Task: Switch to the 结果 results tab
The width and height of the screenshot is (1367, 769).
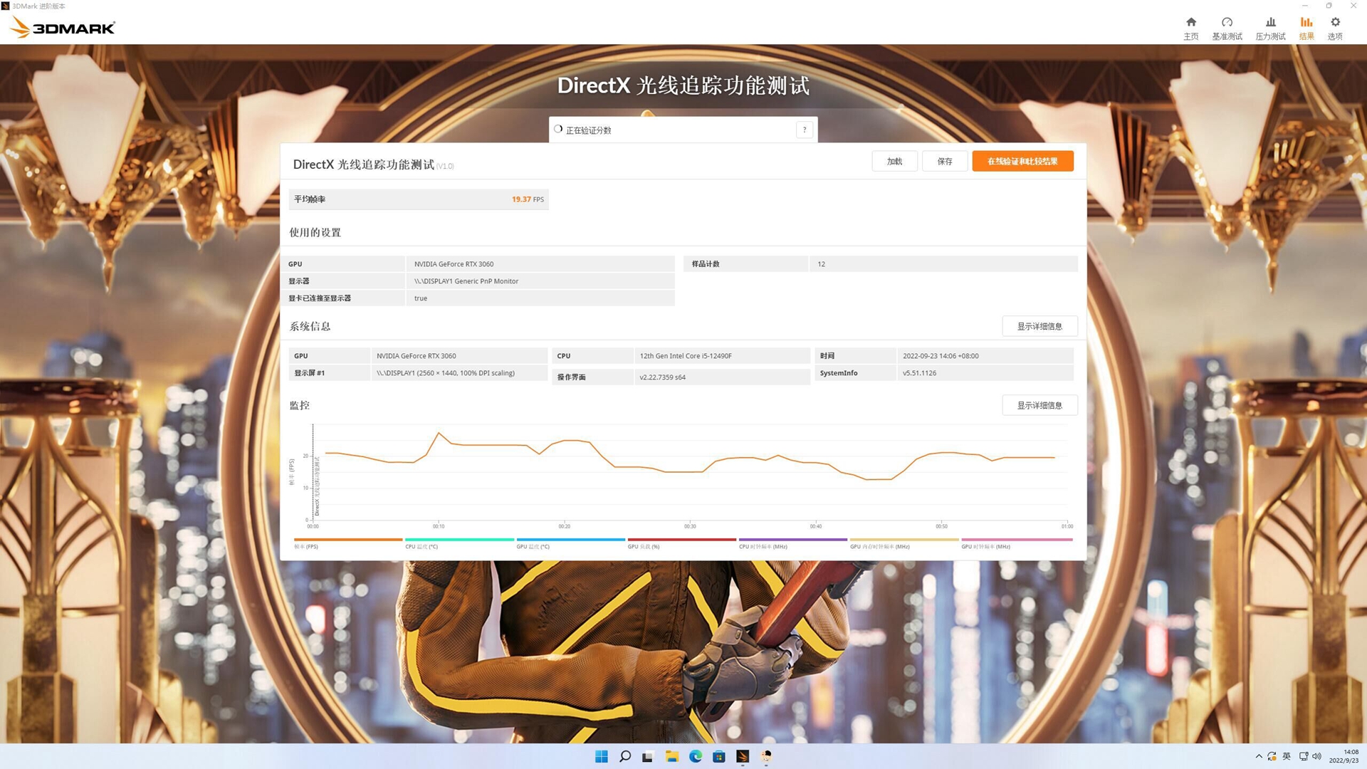Action: pos(1306,27)
